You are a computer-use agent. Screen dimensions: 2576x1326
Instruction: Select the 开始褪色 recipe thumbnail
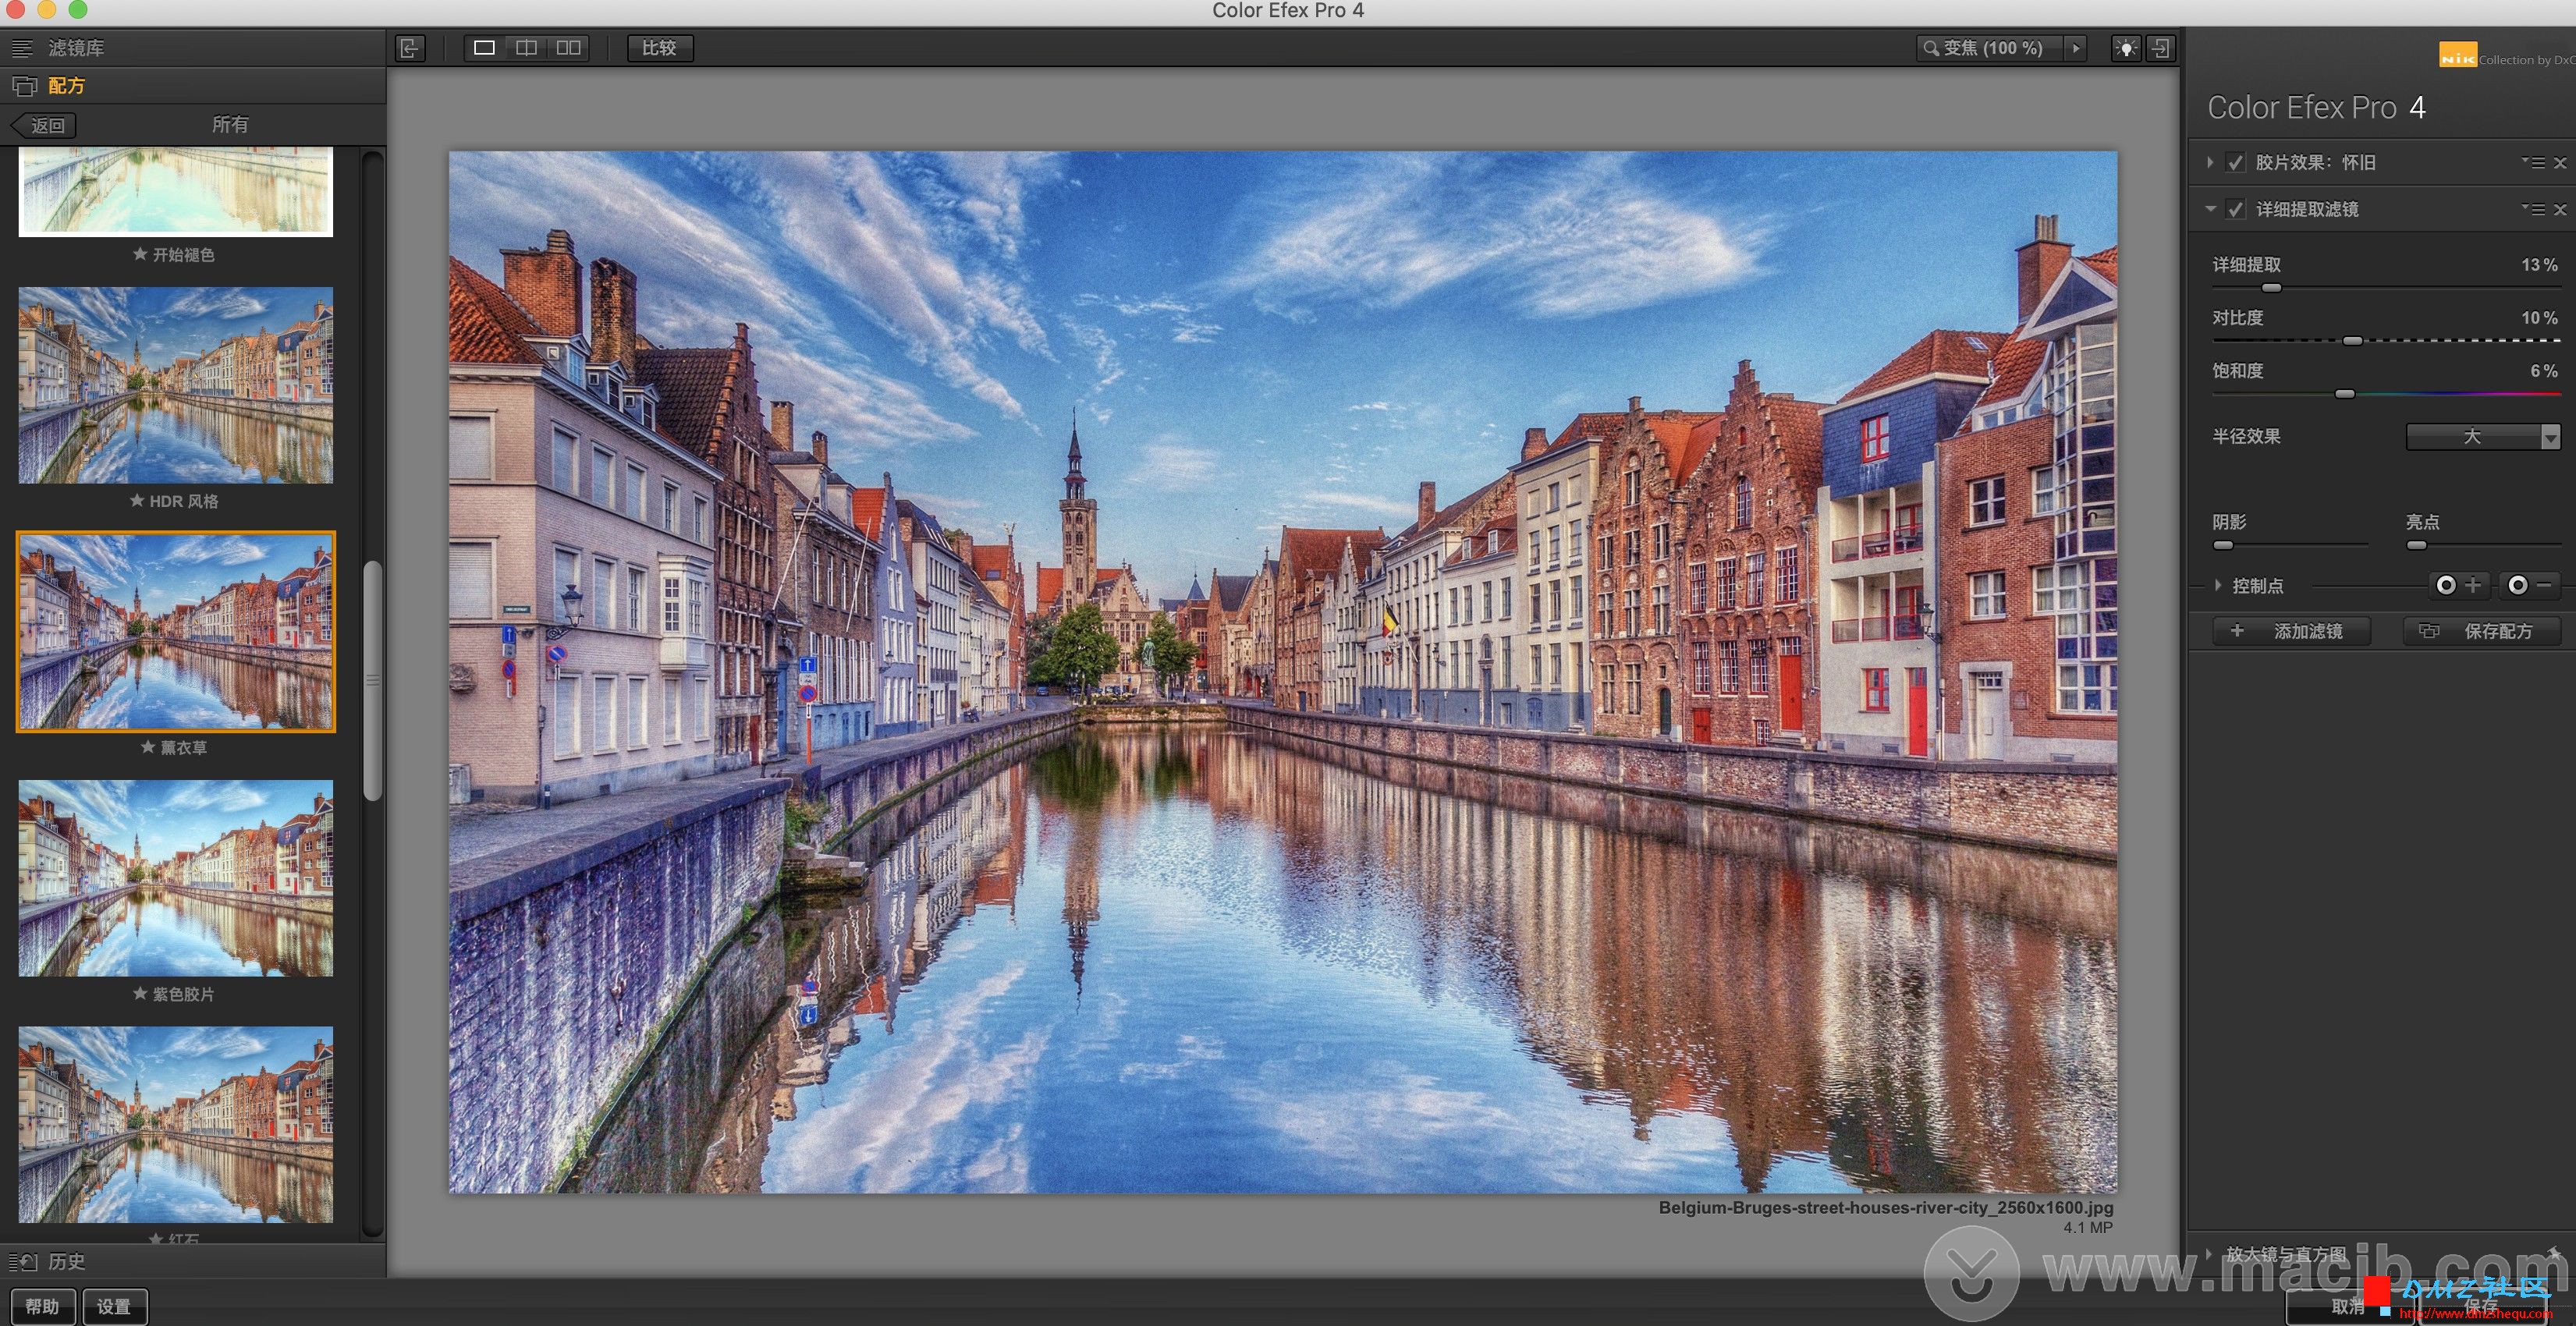click(x=176, y=191)
